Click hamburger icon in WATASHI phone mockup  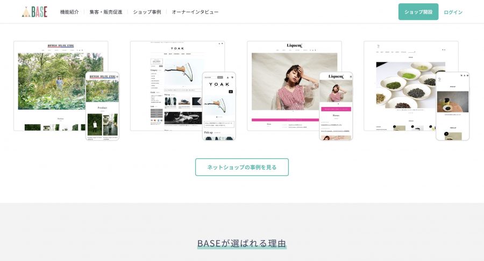point(116,77)
